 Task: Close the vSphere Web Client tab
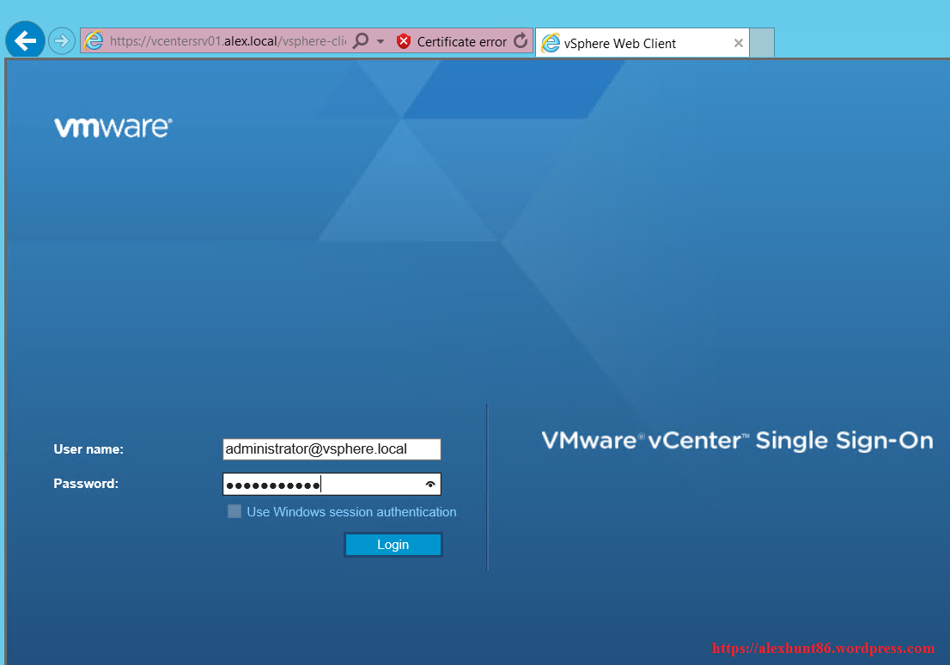click(738, 43)
